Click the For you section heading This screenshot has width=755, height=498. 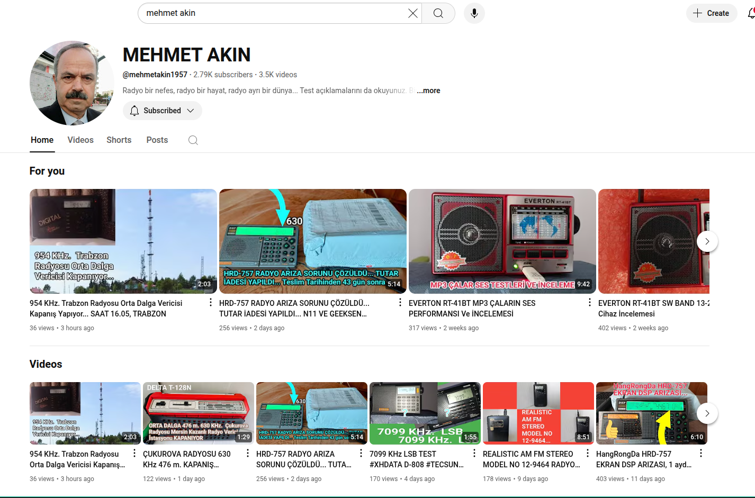click(47, 171)
